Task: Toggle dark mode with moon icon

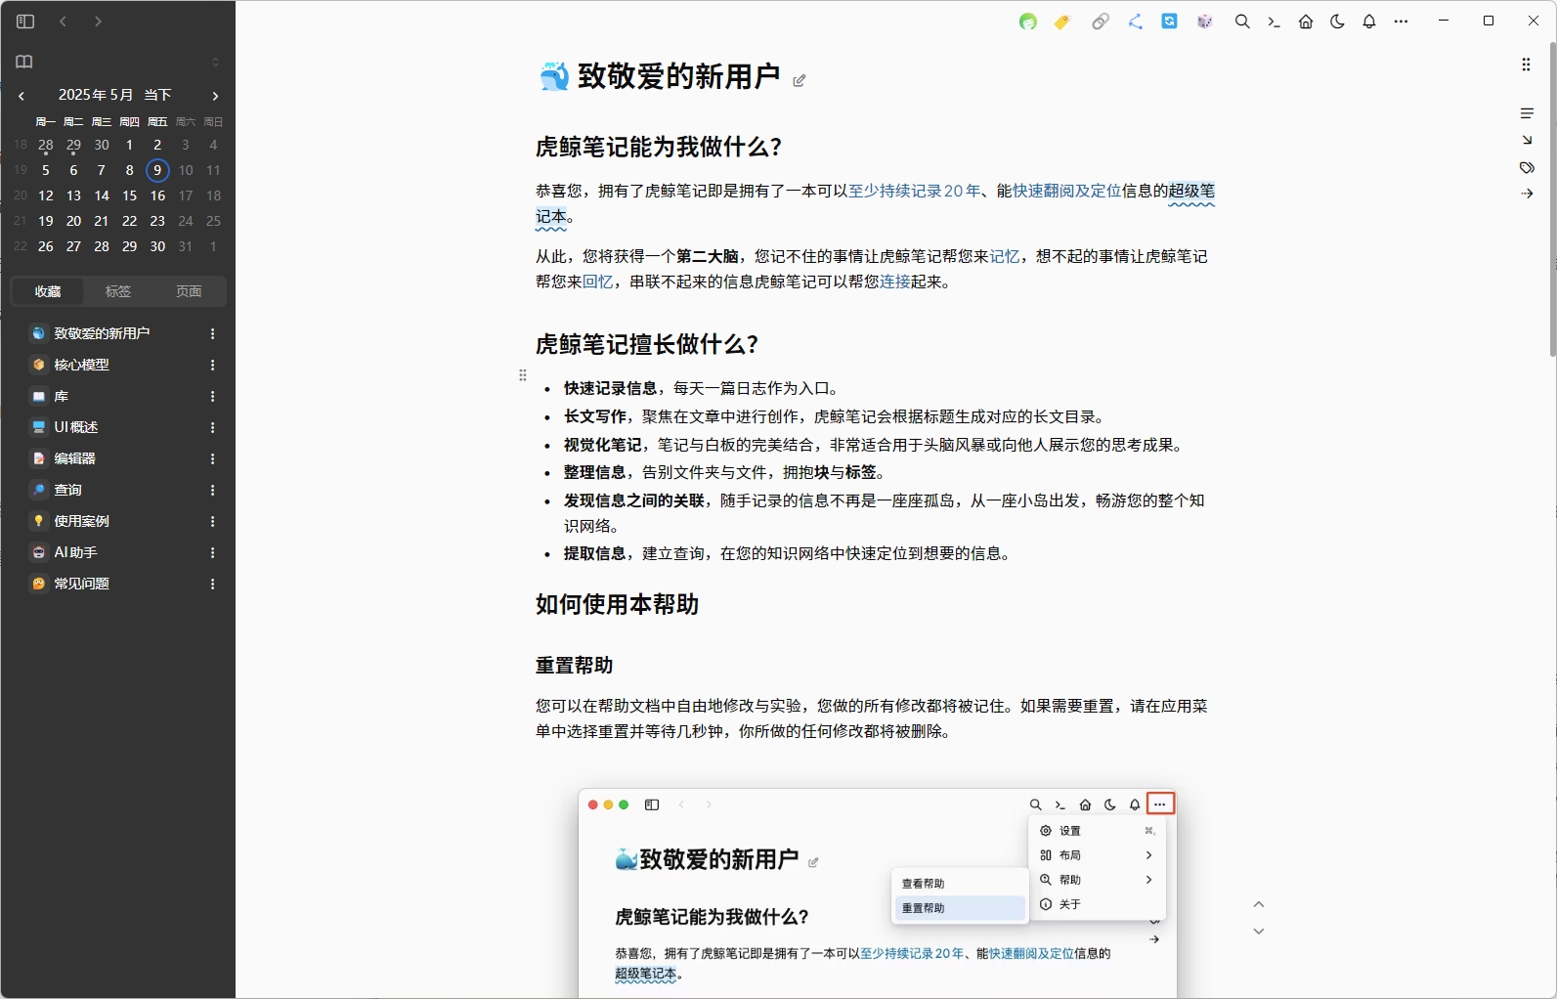Action: [x=1337, y=22]
